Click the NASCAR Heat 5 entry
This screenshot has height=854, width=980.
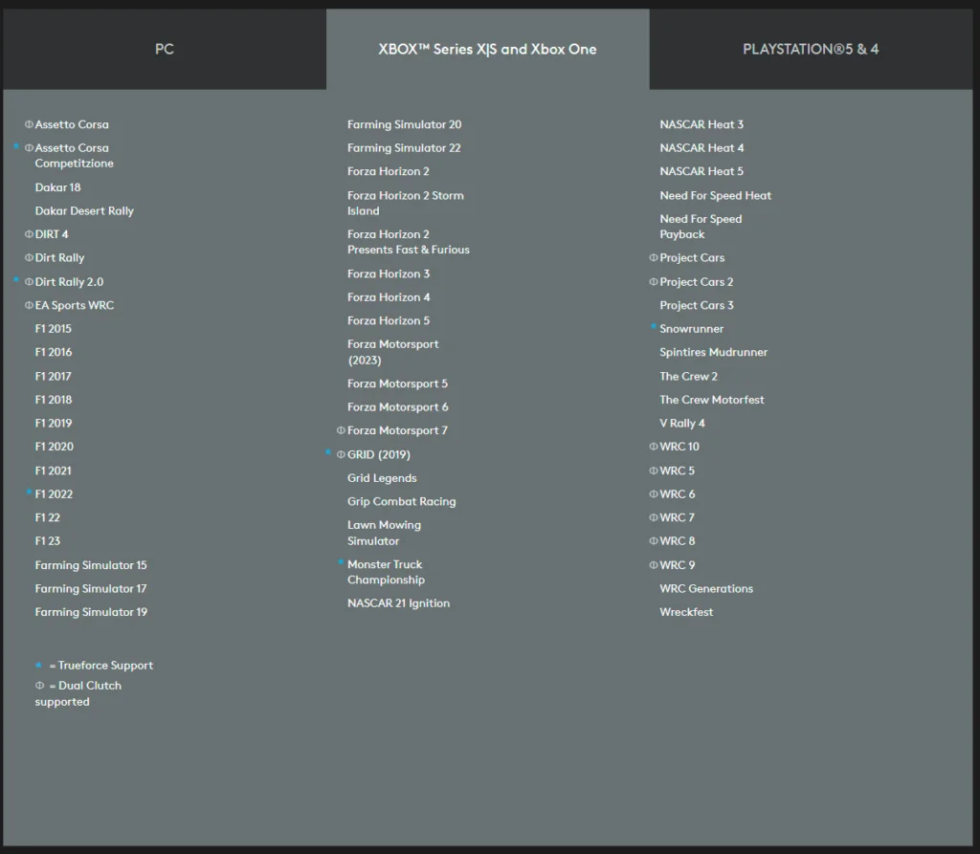click(702, 171)
